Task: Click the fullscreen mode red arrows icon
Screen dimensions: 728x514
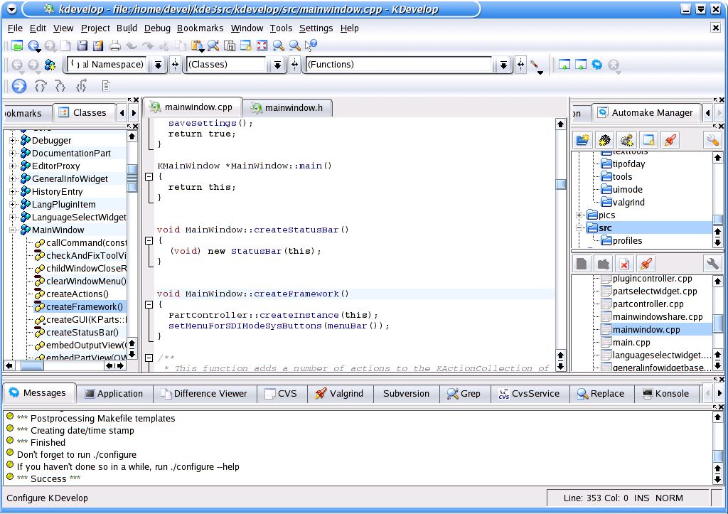Action: [262, 45]
